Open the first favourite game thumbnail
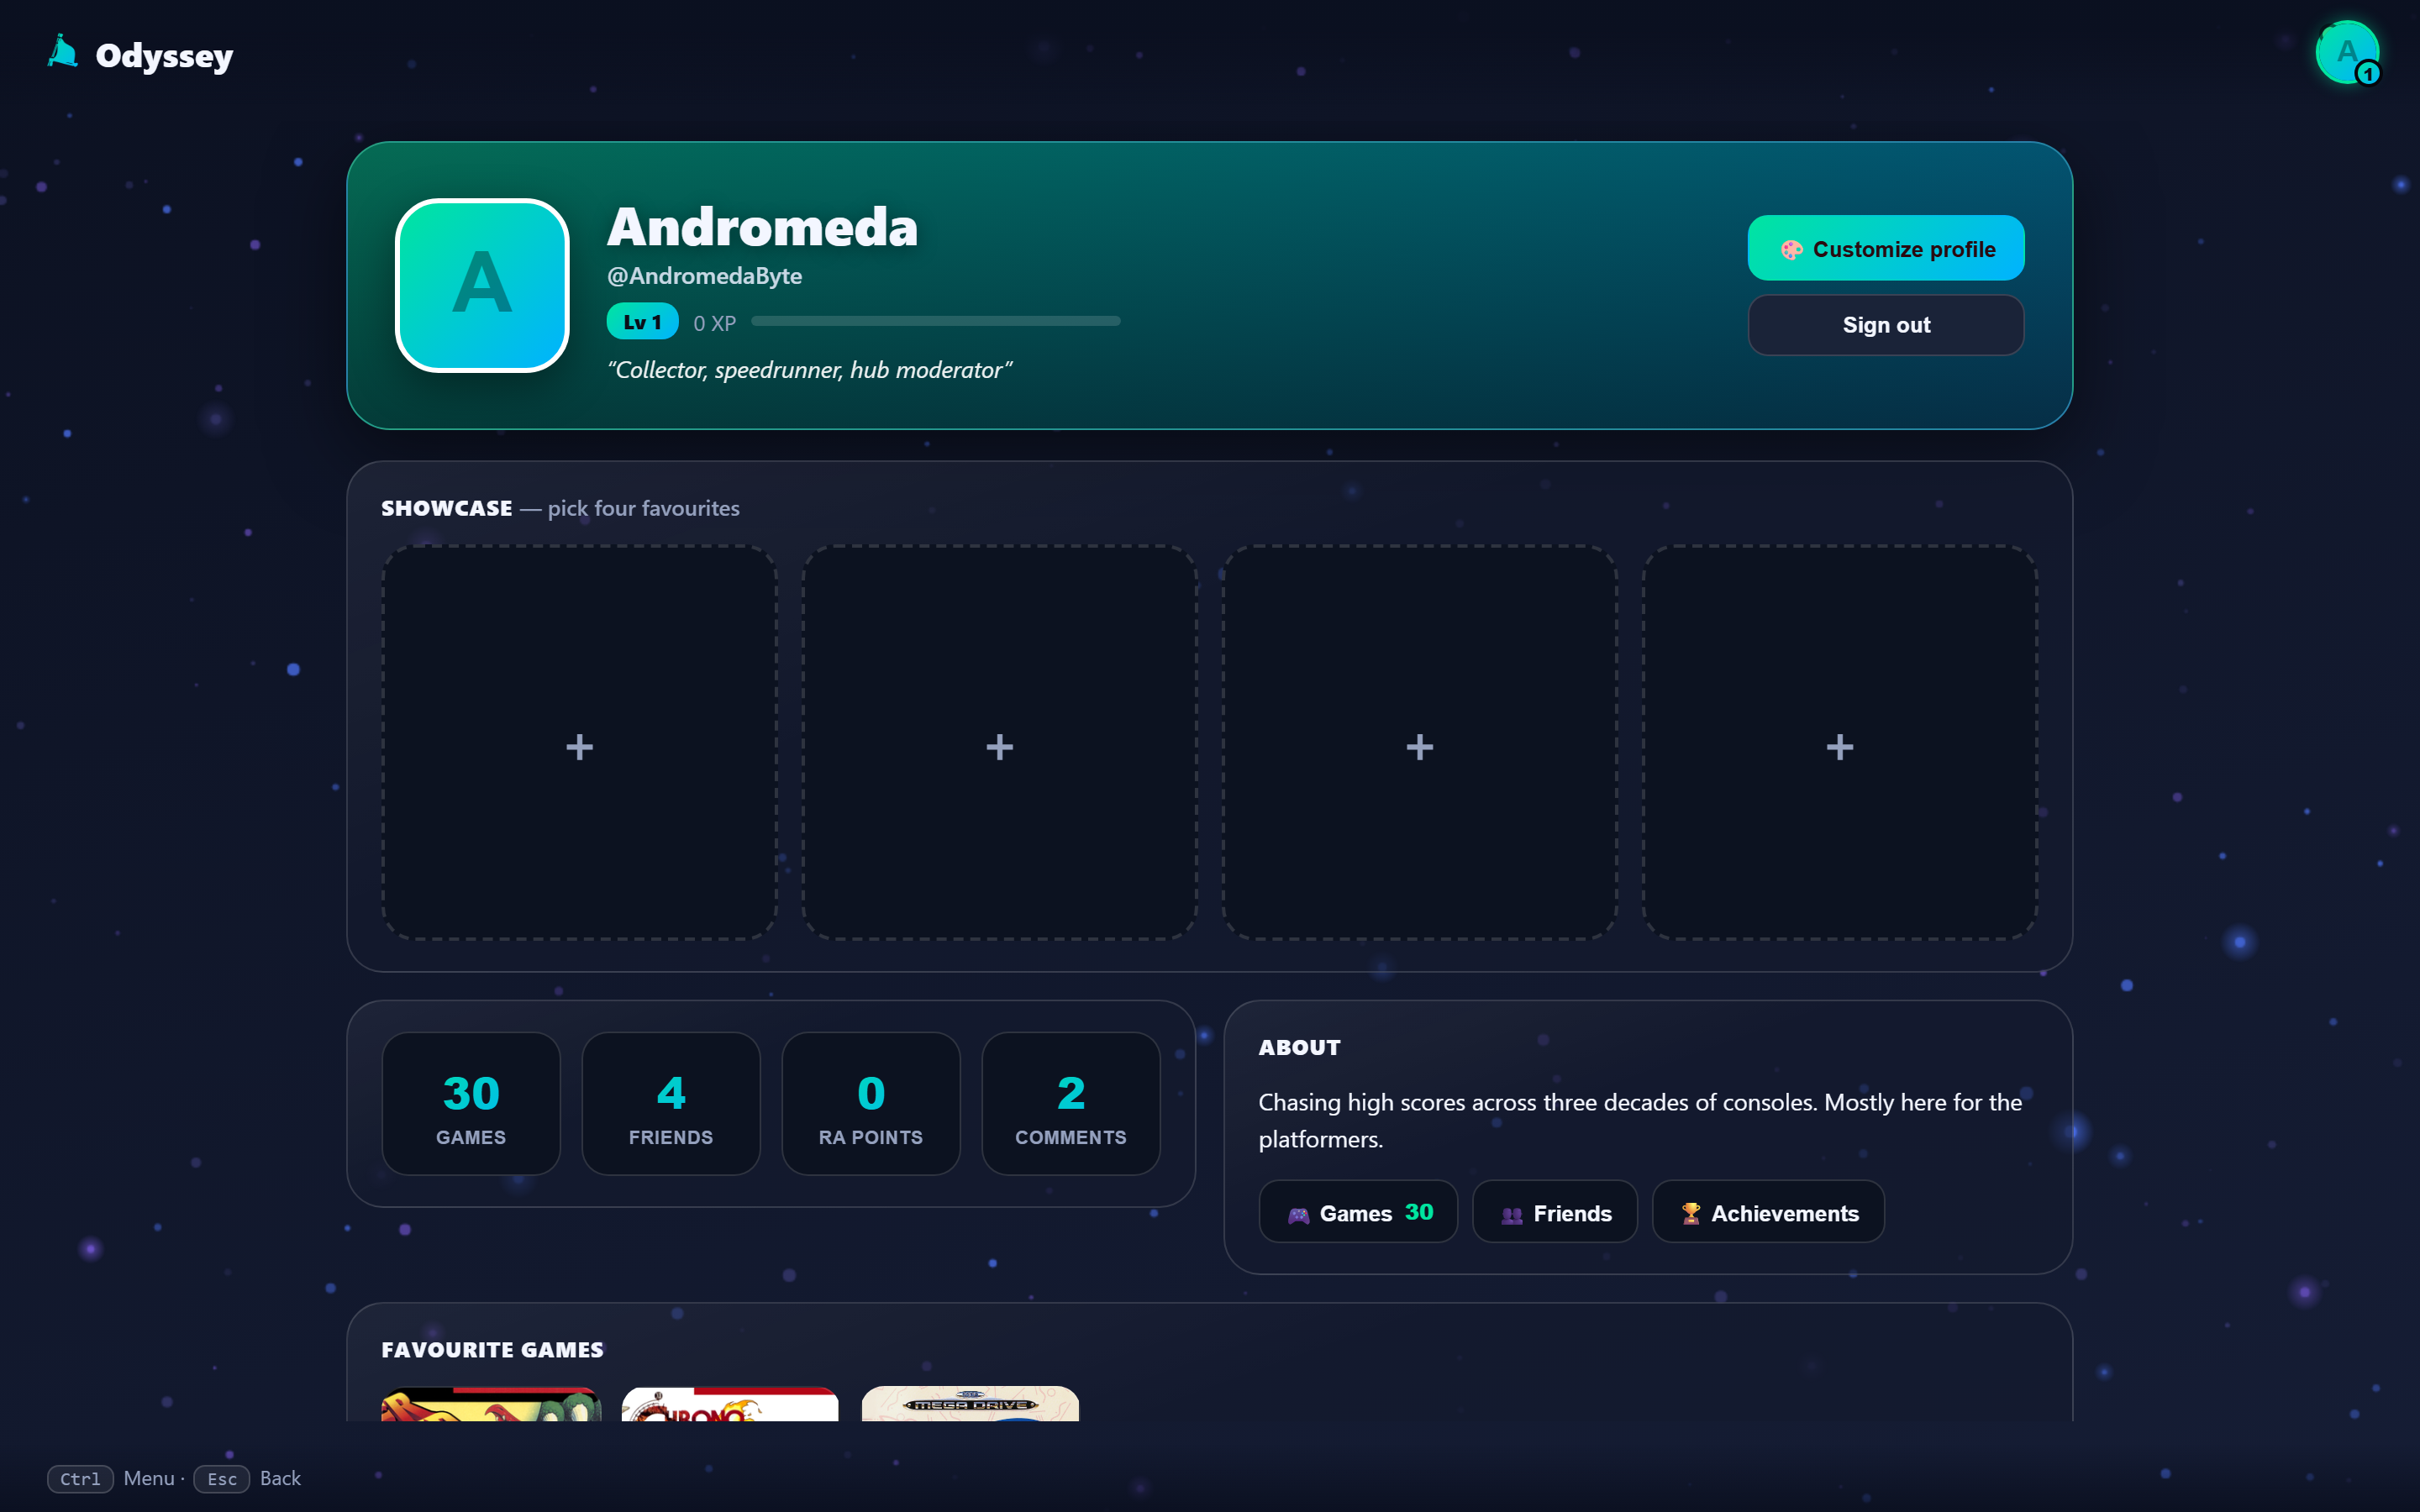The width and height of the screenshot is (2420, 1512). tap(491, 1403)
